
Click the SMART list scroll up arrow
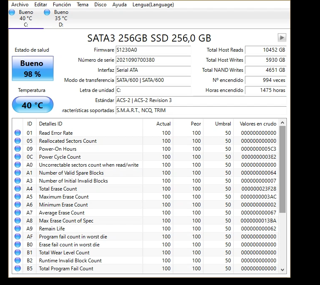(282, 123)
